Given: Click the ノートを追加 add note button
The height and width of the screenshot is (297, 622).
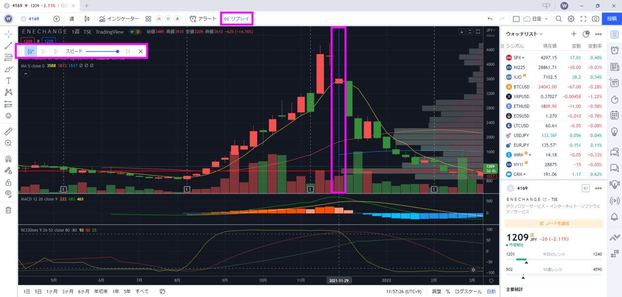Looking at the screenshot, I should point(554,223).
